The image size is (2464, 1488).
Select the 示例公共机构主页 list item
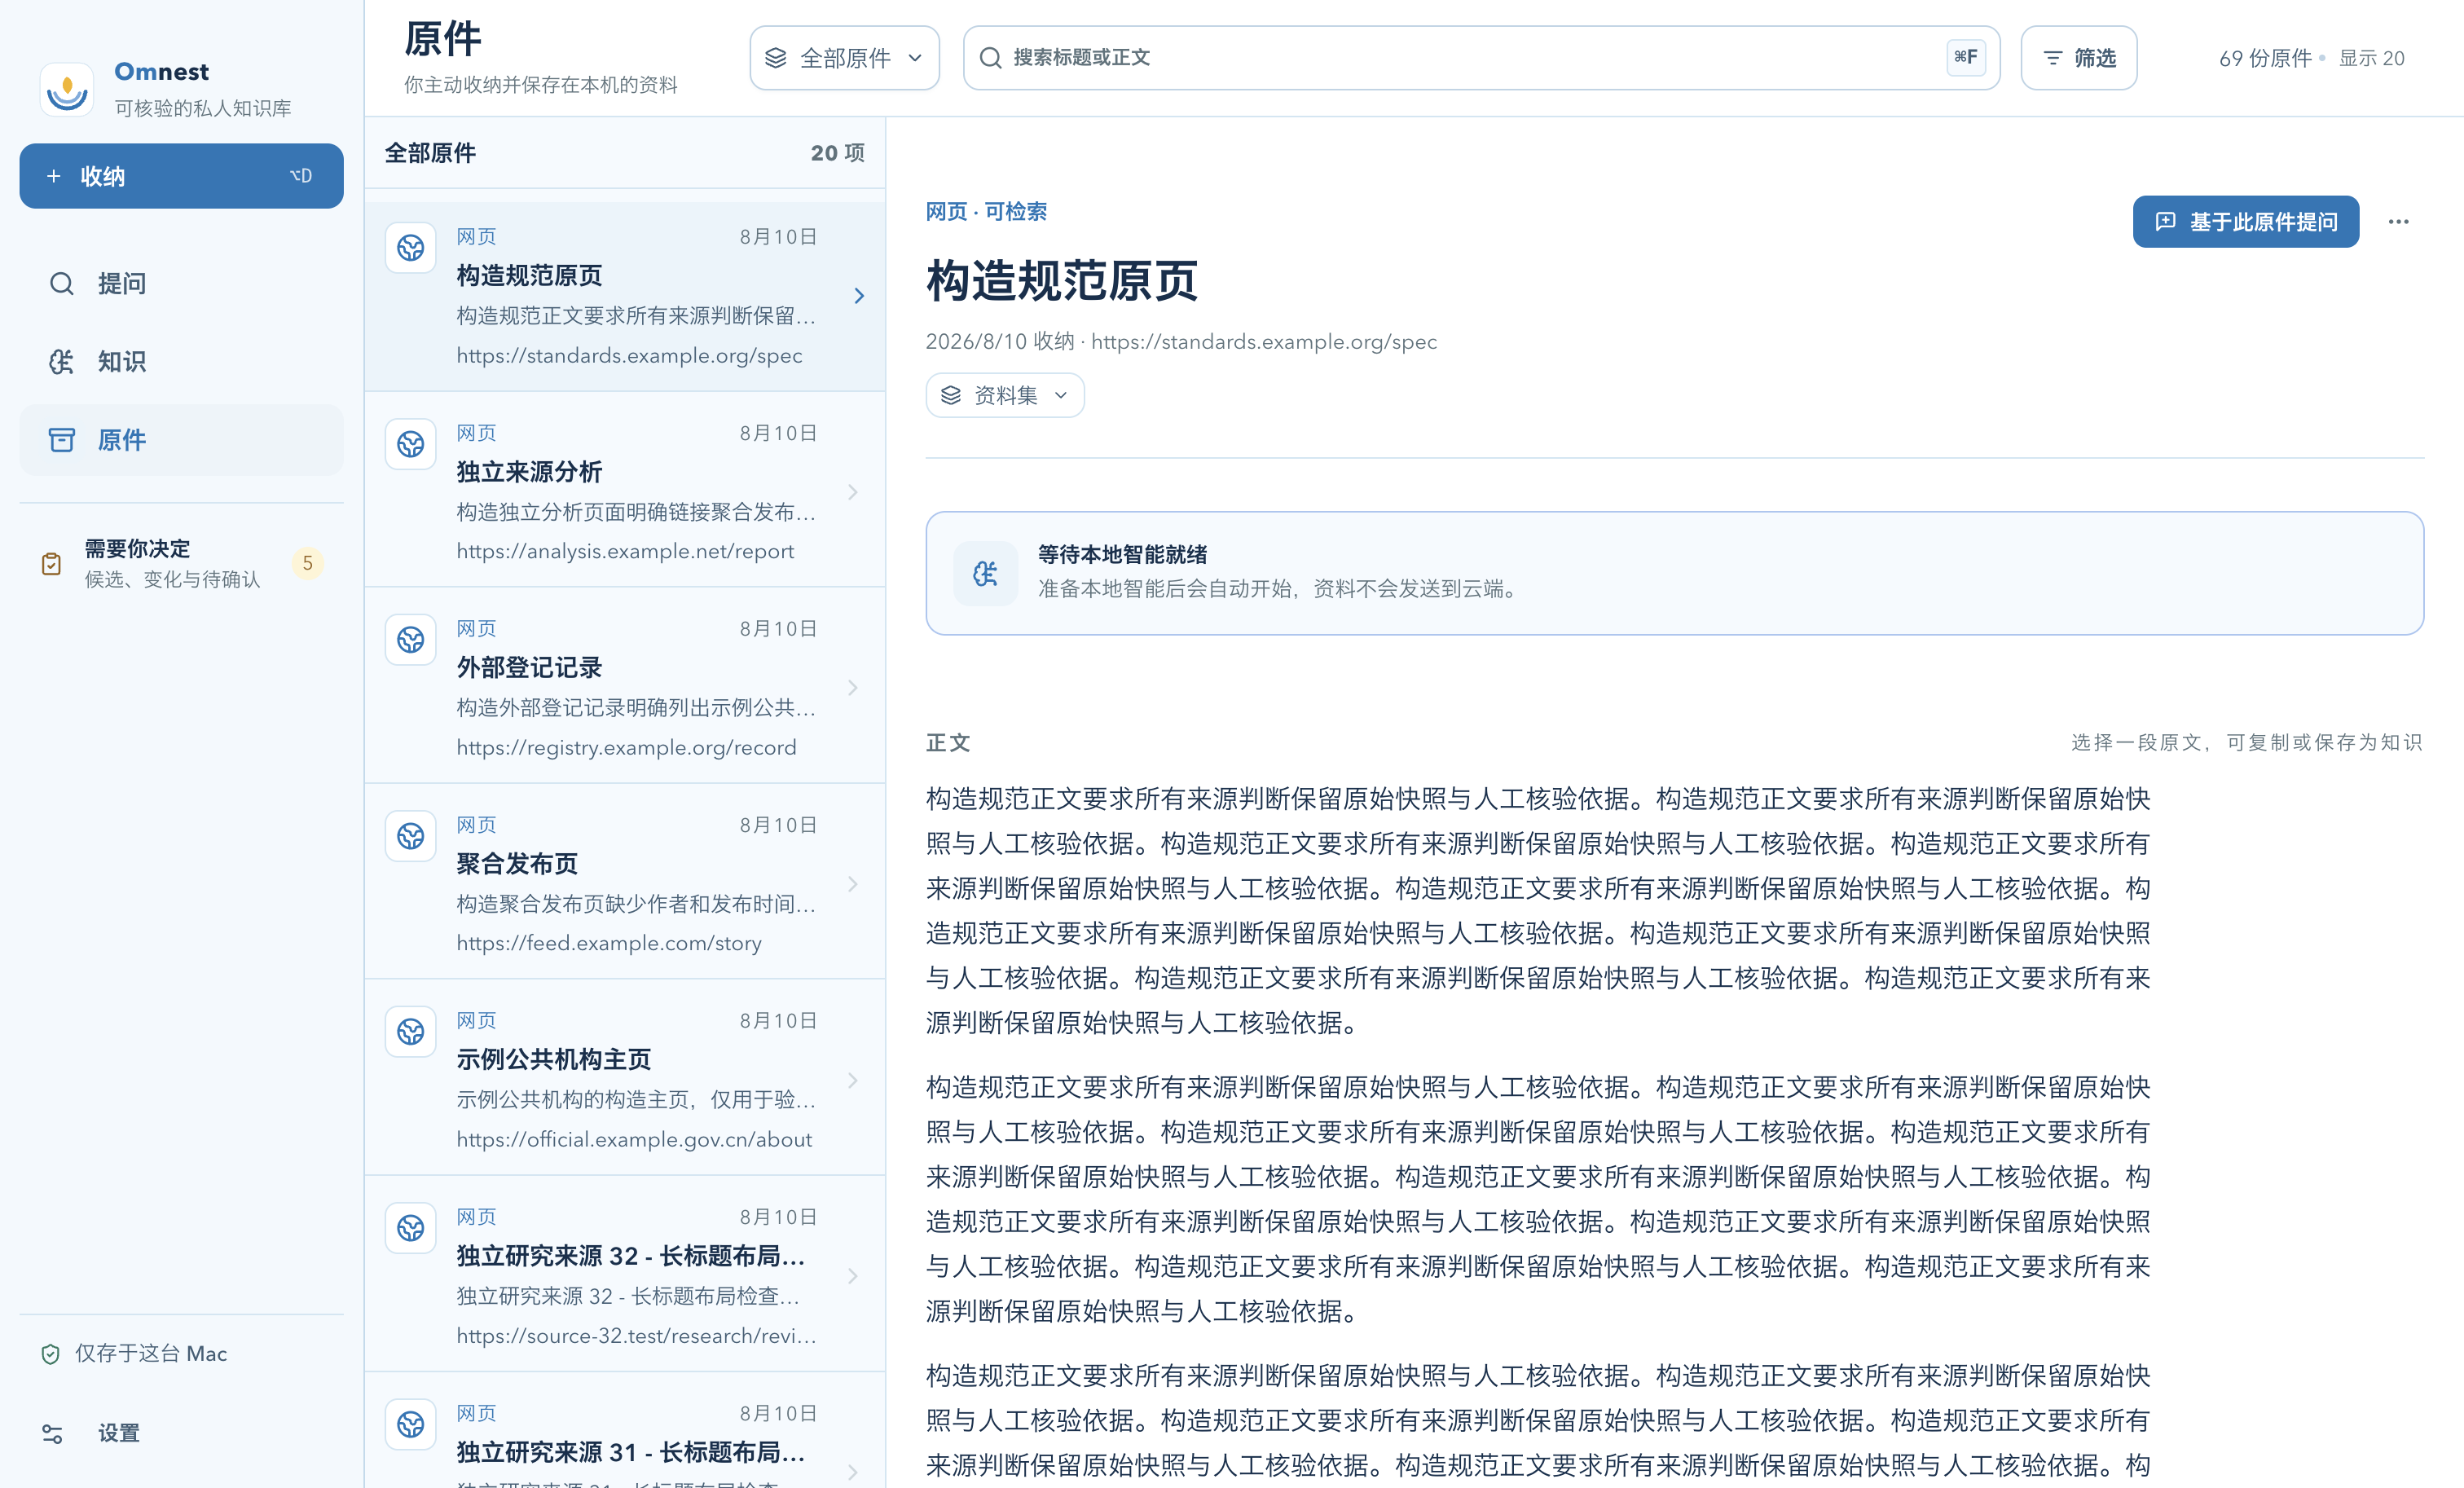625,1079
